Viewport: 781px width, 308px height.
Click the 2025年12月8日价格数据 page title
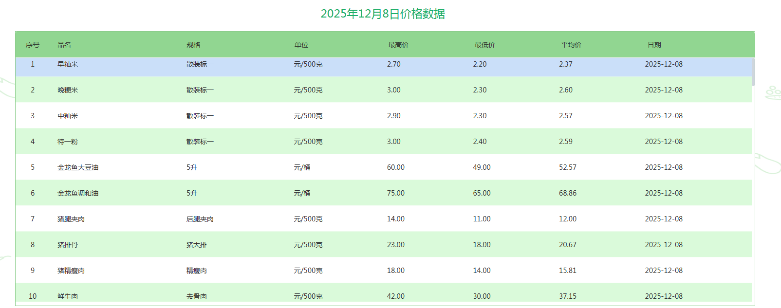click(383, 14)
